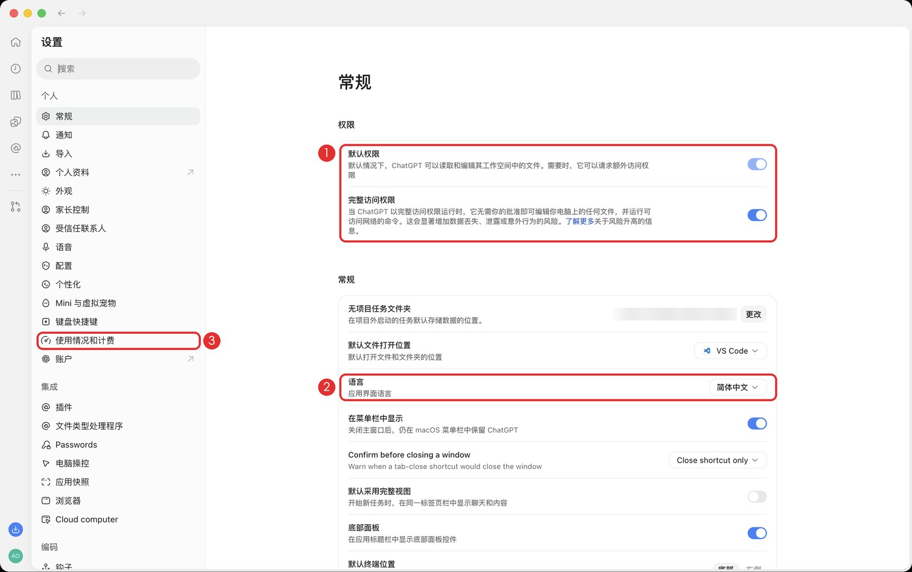Click the external arrow next to 个人资料
Screen dimensions: 912x572
[190, 172]
